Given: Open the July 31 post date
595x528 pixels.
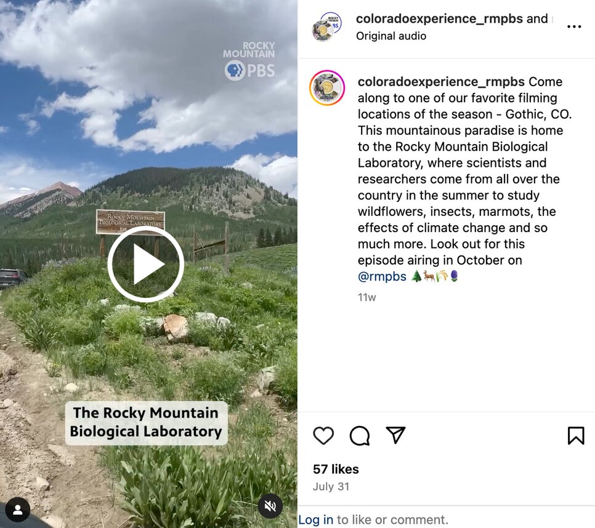Looking at the screenshot, I should click(x=331, y=487).
